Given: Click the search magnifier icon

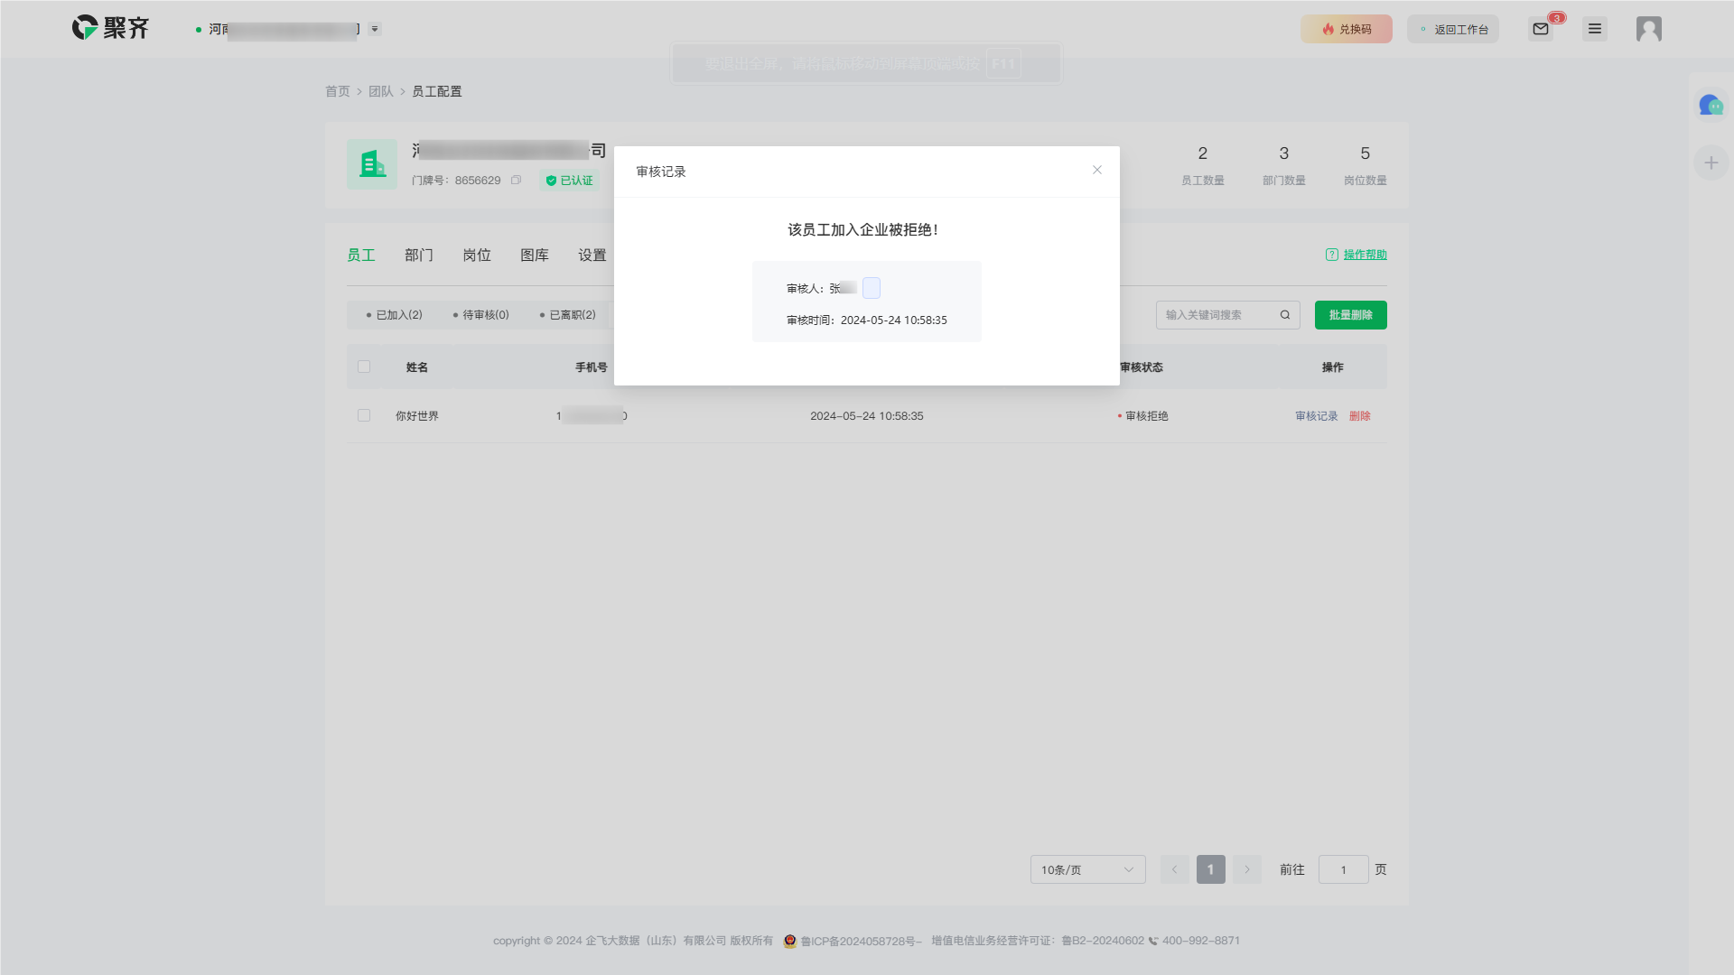Looking at the screenshot, I should click(1284, 315).
